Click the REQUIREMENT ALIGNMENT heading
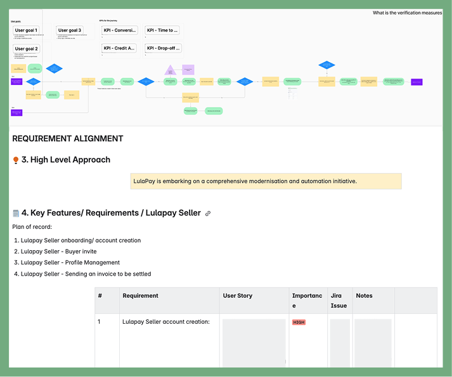 click(68, 139)
